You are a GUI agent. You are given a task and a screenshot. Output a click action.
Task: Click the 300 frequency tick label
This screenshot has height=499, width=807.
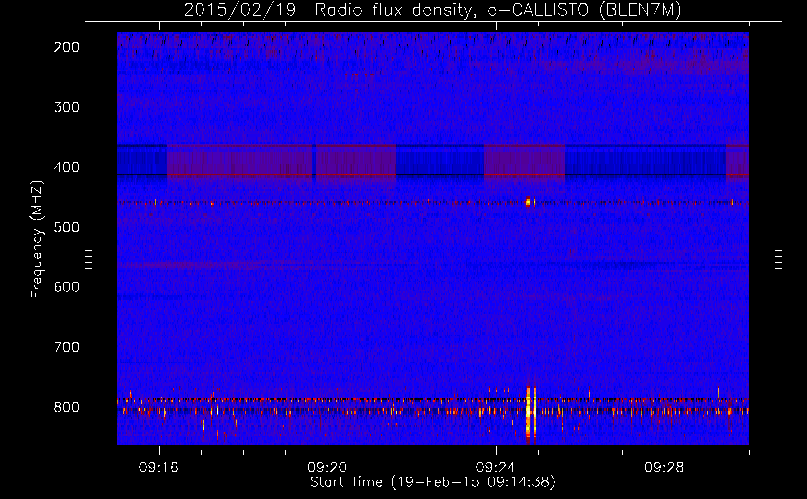(x=66, y=107)
